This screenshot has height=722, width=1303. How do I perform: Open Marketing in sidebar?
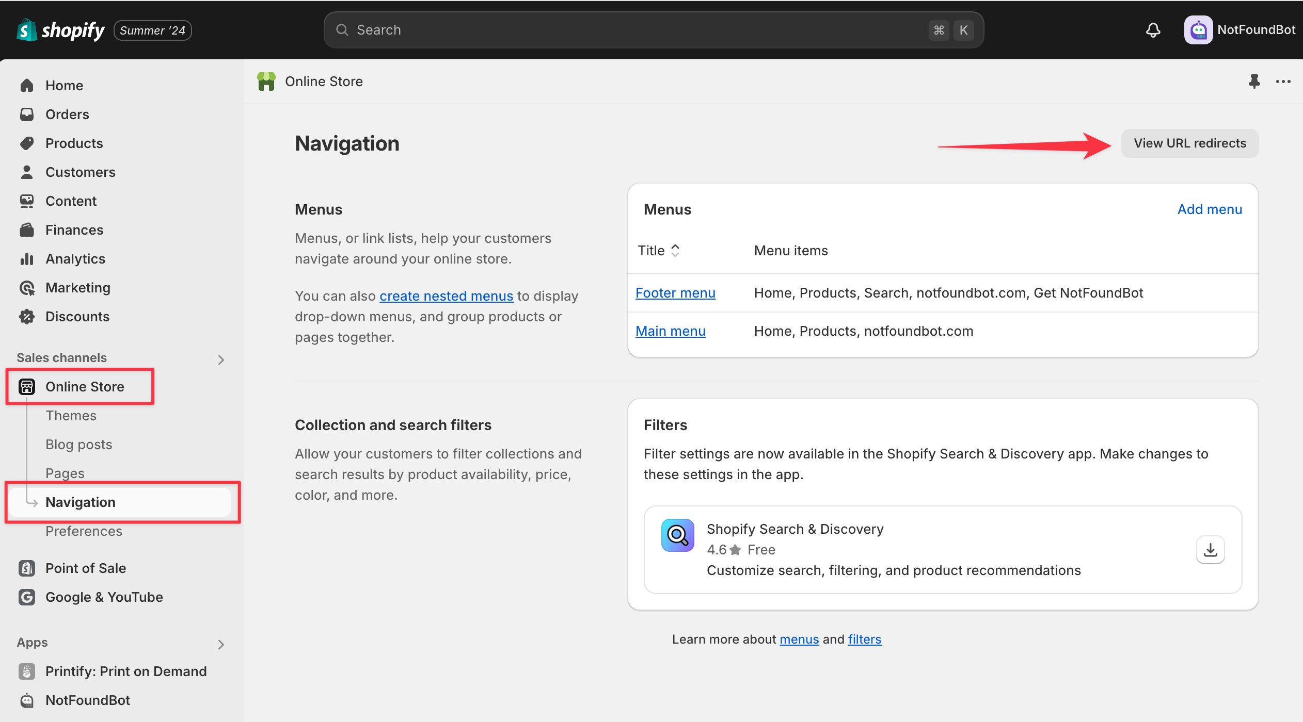pyautogui.click(x=77, y=287)
